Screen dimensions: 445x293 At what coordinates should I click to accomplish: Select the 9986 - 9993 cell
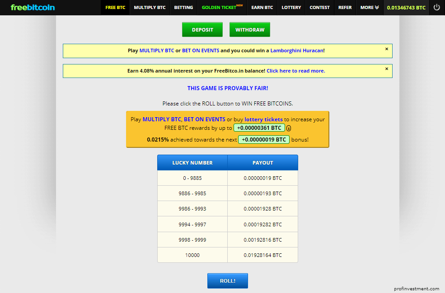click(x=192, y=209)
